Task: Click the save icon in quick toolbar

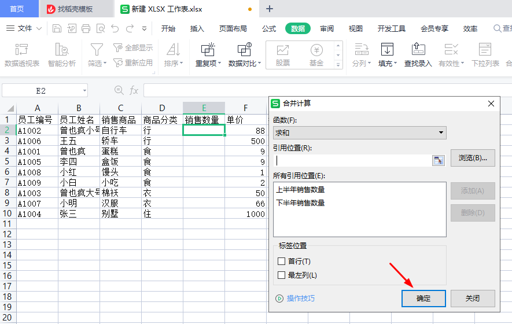Action: [x=57, y=28]
